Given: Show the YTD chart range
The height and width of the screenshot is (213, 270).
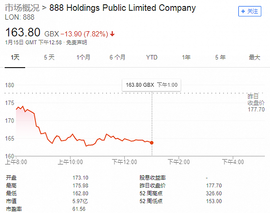Looking at the screenshot, I should point(152,57).
